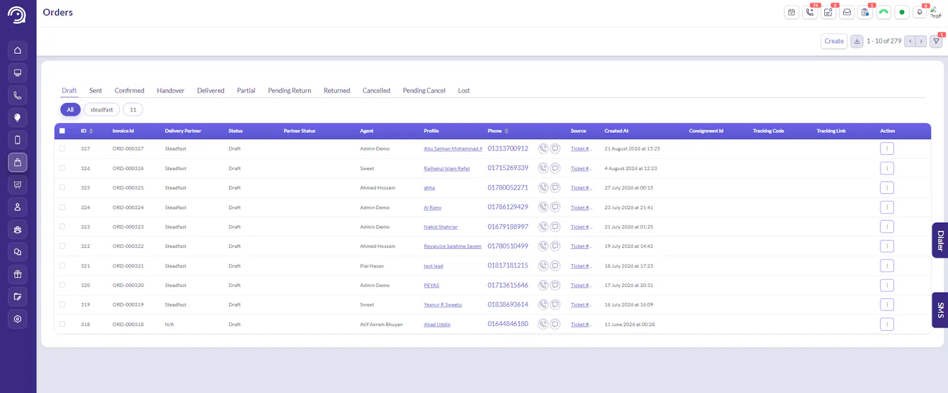Open the action menu for ORD-000321
Viewport: 948px width, 393px height.
pos(887,266)
